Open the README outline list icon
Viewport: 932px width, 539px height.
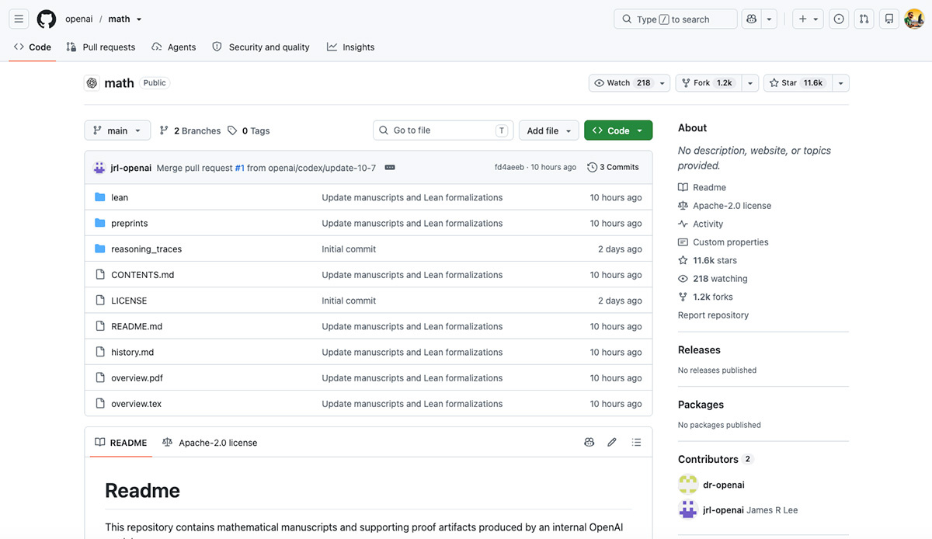[636, 442]
